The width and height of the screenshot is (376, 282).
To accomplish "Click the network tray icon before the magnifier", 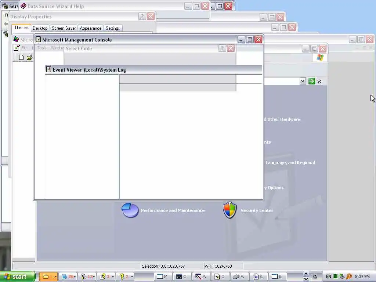I will pyautogui.click(x=342, y=276).
